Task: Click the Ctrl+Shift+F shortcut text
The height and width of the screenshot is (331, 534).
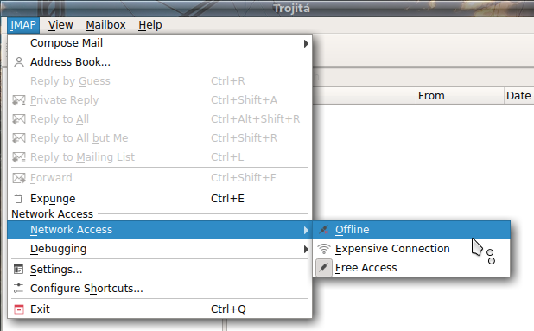Action: point(243,178)
